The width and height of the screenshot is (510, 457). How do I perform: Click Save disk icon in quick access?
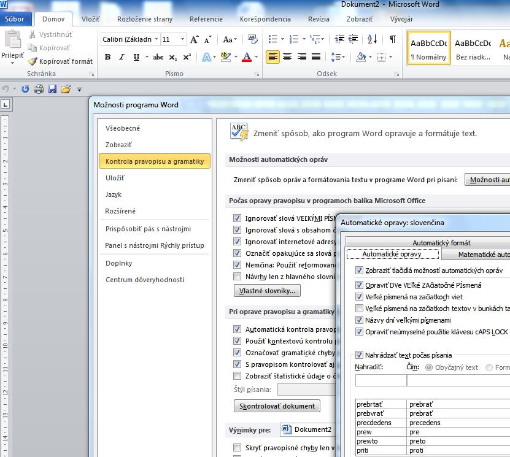52,89
